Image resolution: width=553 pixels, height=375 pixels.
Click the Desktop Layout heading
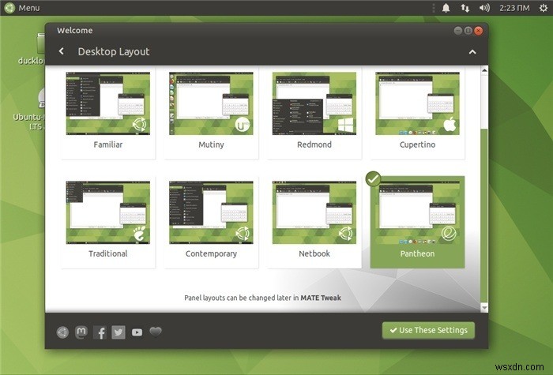point(114,52)
